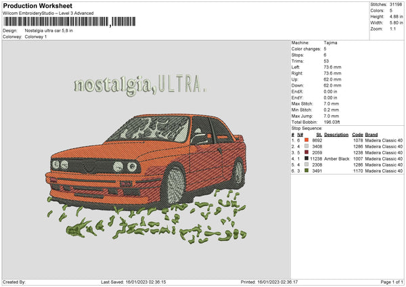406x287 pixels.
Task: Select the 'Colorway 1' value
Action: click(x=36, y=37)
